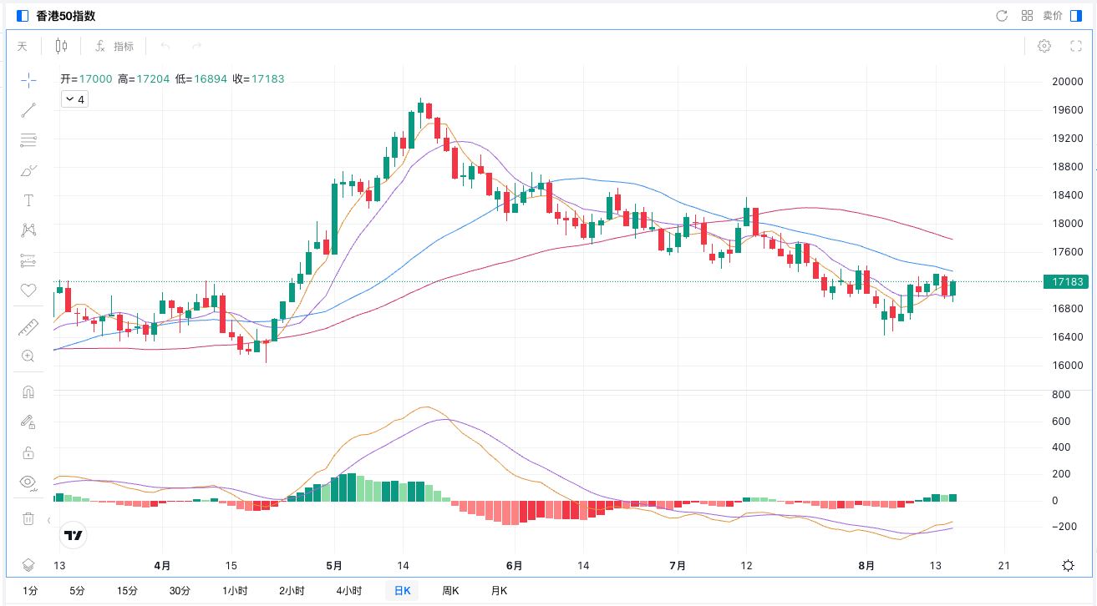
Task: Select the crosshair cursor tool
Action: (x=28, y=80)
